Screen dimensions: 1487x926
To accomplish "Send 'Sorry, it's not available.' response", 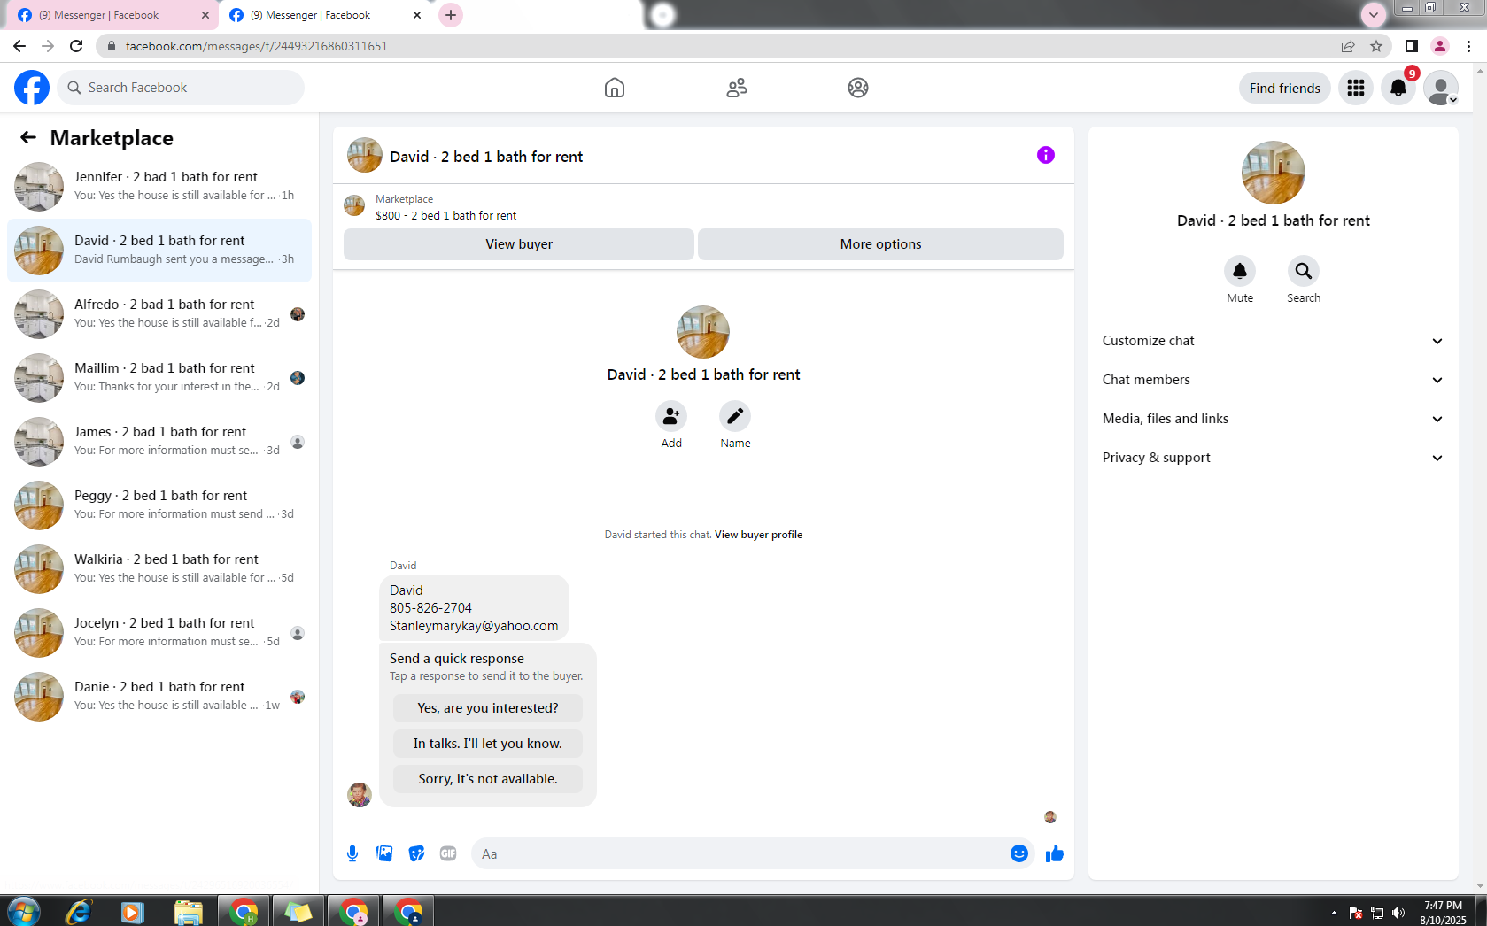I will (x=488, y=779).
